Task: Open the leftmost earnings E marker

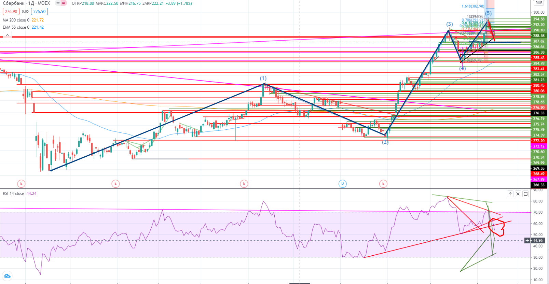Action: [x=21, y=184]
